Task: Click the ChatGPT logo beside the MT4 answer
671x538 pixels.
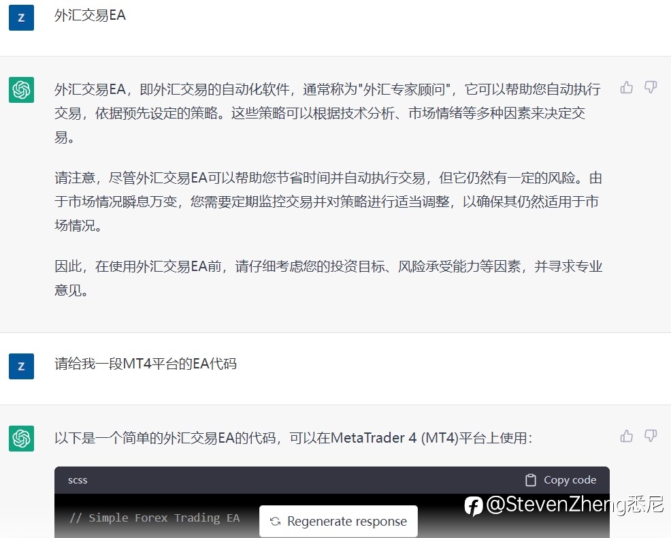Action: coord(21,439)
